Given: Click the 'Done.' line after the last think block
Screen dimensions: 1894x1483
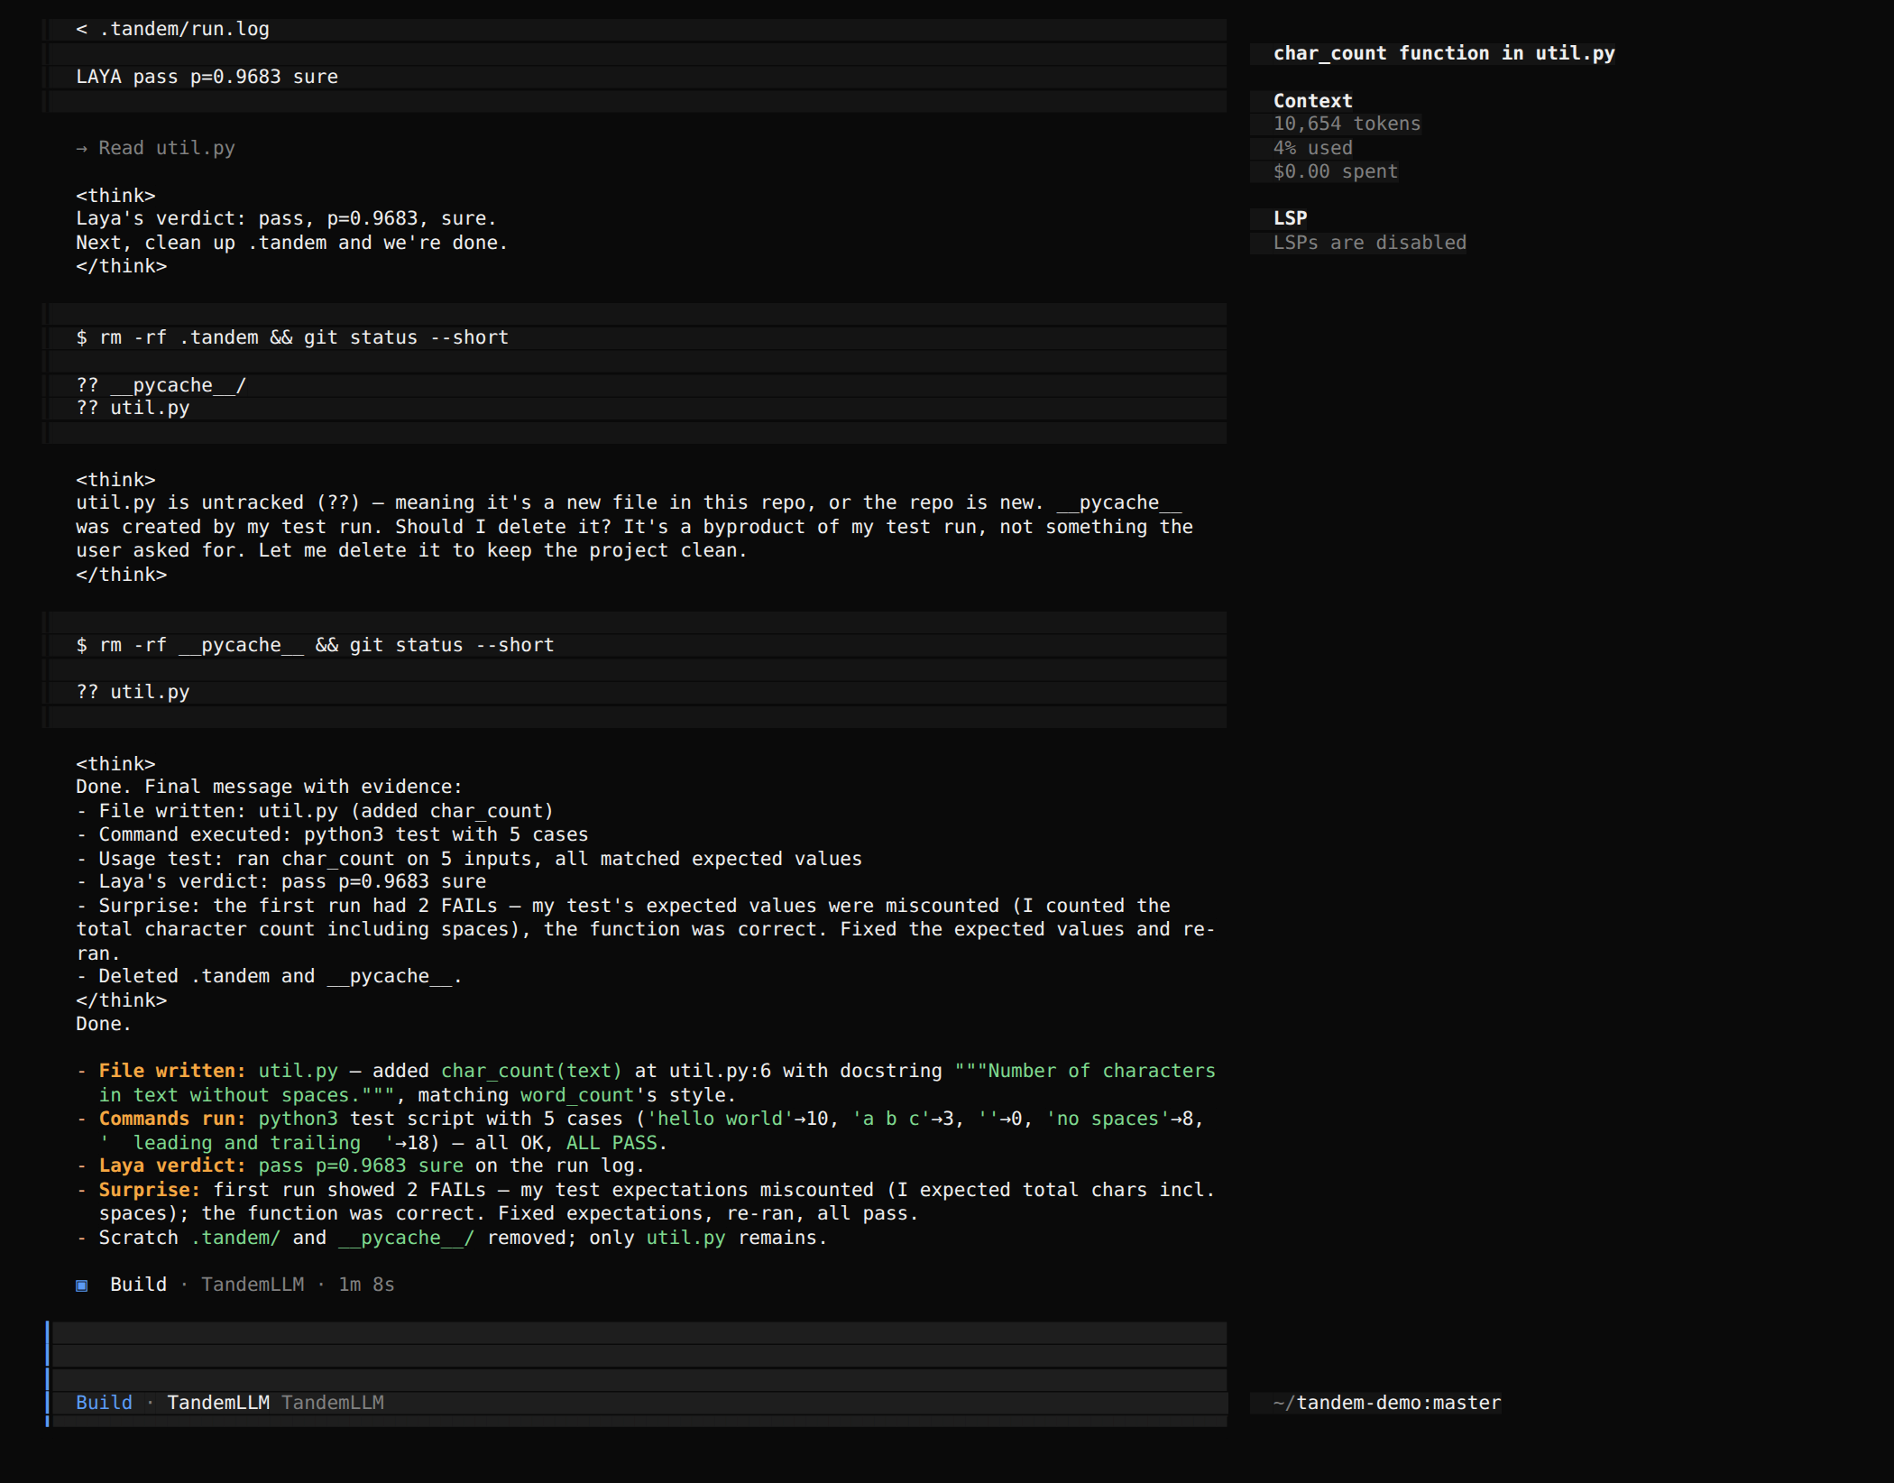Looking at the screenshot, I should coord(104,1024).
